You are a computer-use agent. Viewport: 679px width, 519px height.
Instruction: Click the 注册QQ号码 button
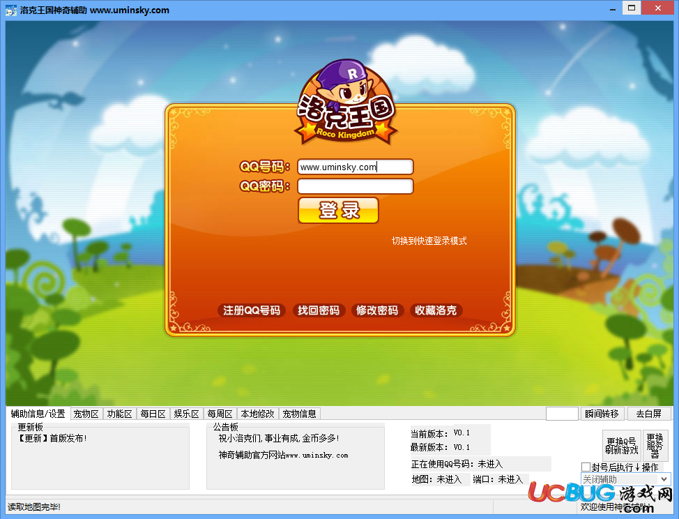252,310
